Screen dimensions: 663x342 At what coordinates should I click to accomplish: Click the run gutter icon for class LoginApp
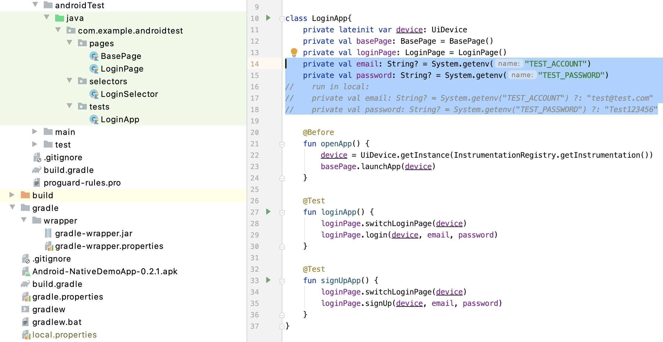pos(268,18)
